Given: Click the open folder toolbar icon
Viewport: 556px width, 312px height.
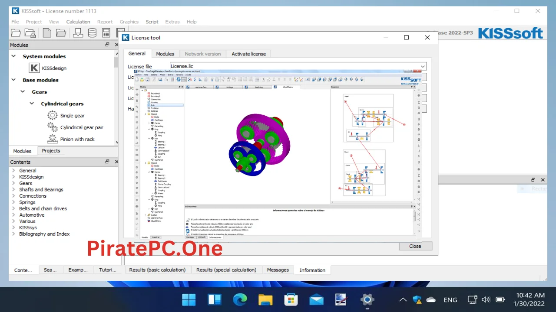Looking at the screenshot, I should point(16,33).
